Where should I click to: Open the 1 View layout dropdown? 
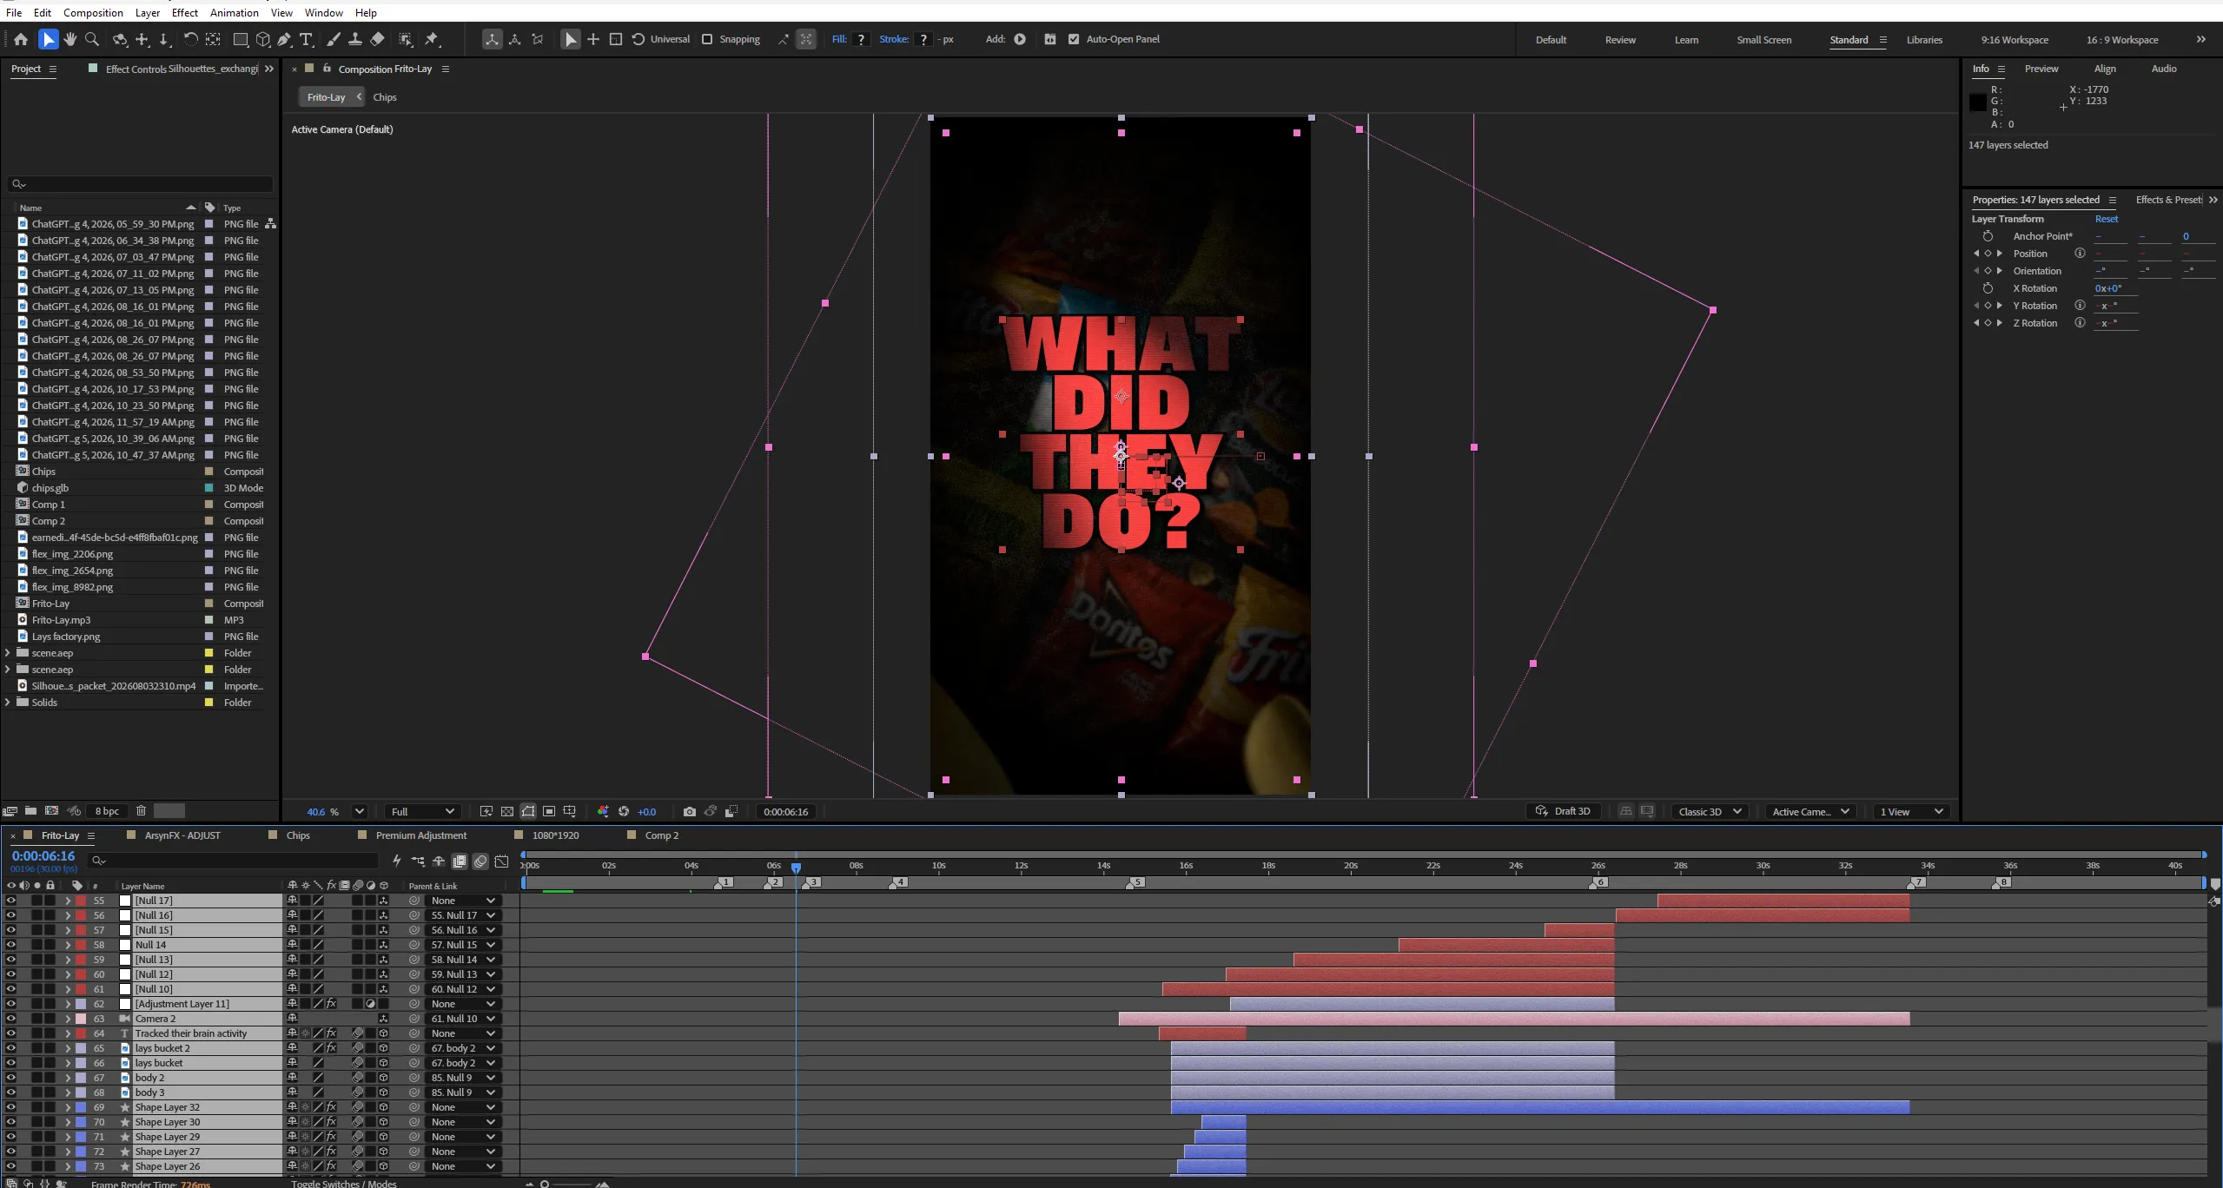(x=1911, y=811)
